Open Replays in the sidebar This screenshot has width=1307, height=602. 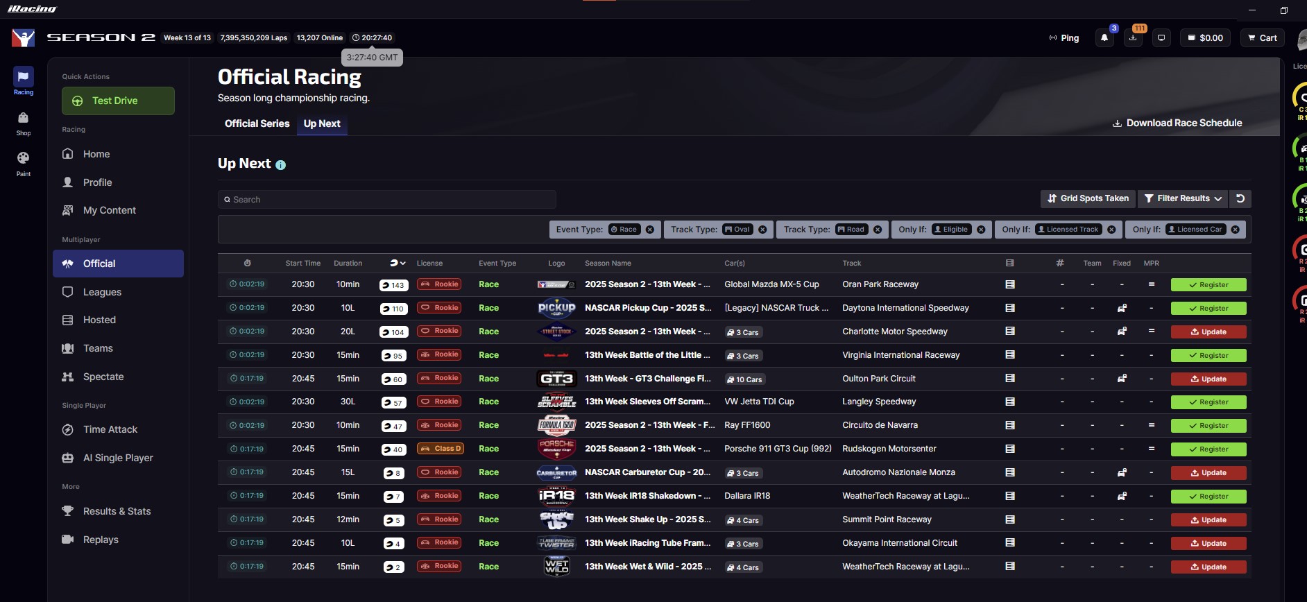coord(101,540)
